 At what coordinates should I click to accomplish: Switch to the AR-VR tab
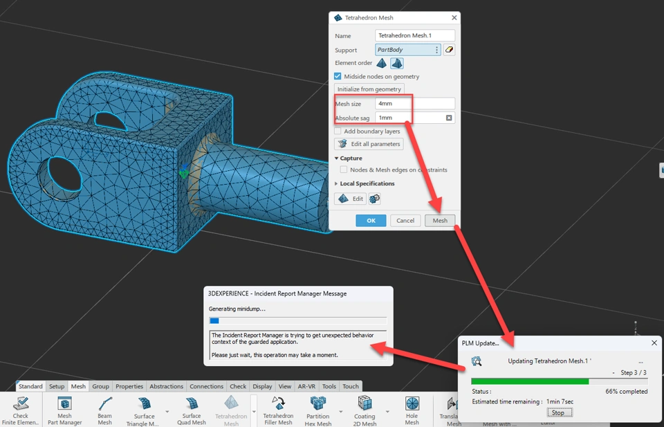click(306, 386)
